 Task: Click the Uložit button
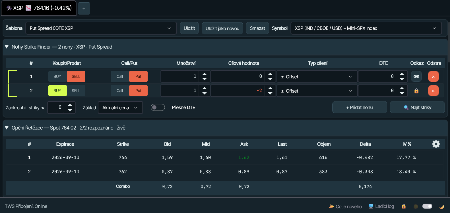[x=189, y=28]
